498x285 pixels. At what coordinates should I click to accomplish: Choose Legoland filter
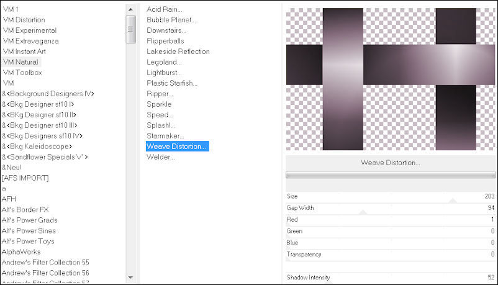pyautogui.click(x=164, y=62)
